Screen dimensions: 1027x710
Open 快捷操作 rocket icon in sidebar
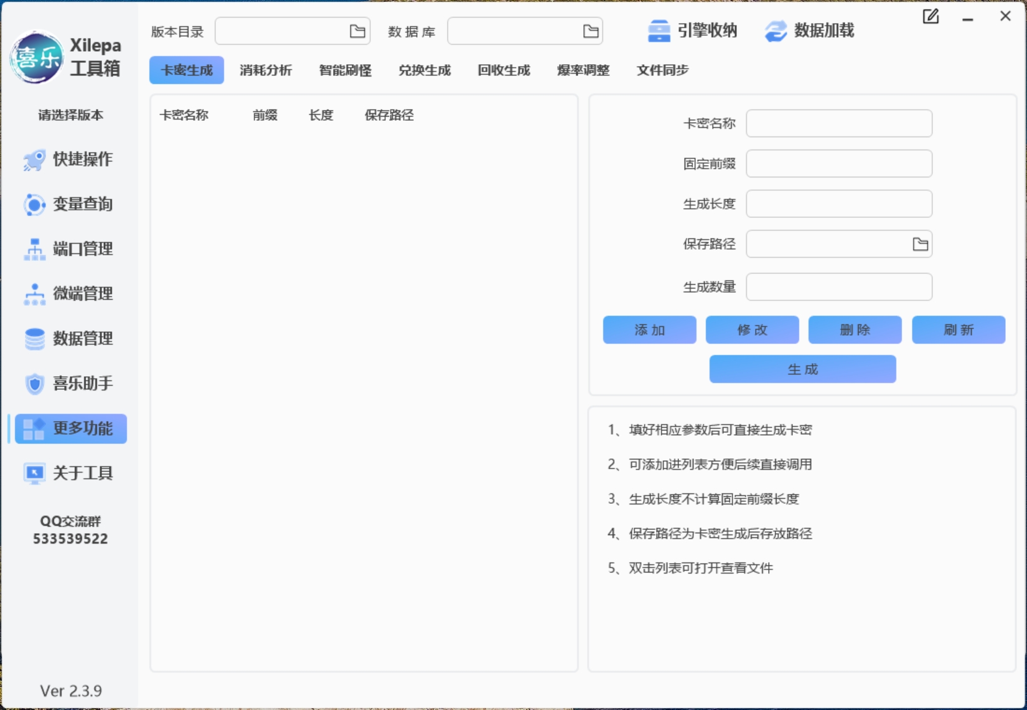(34, 159)
